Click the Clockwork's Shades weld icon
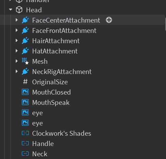 (25, 133)
